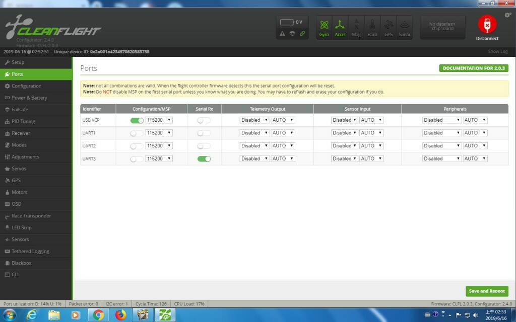This screenshot has height=322, width=516.
Task: Click the taskbar clock showing 02:53
Action: coord(496,315)
